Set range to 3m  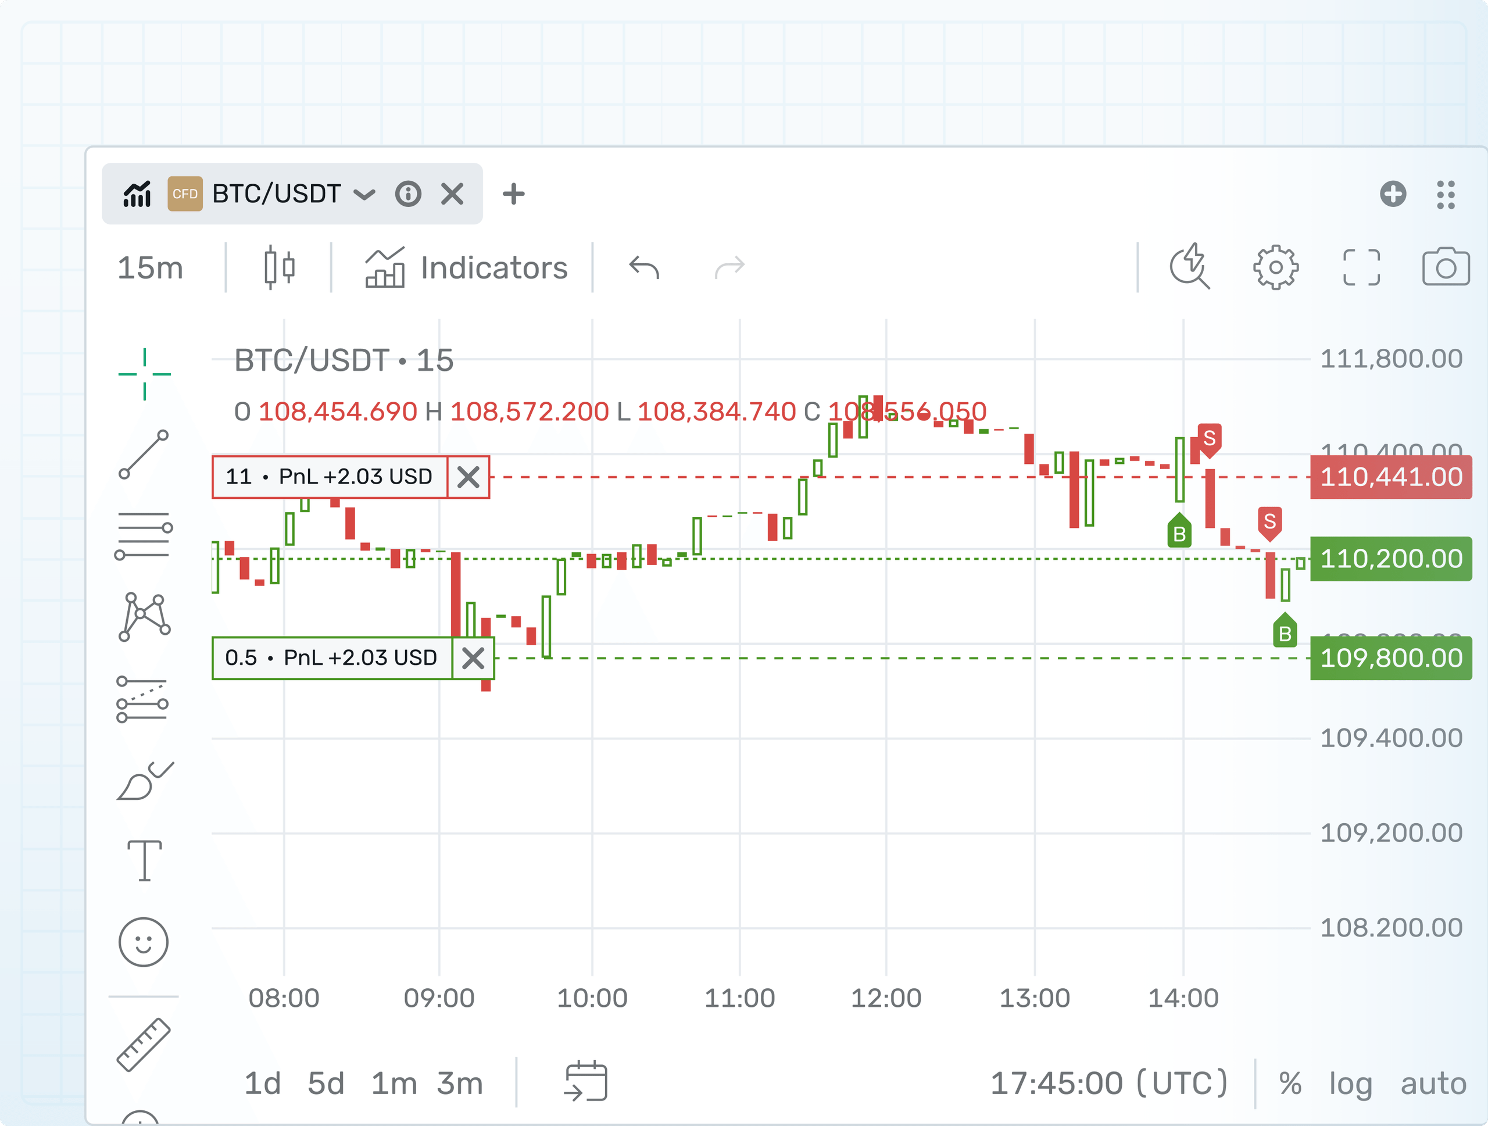(x=460, y=1084)
